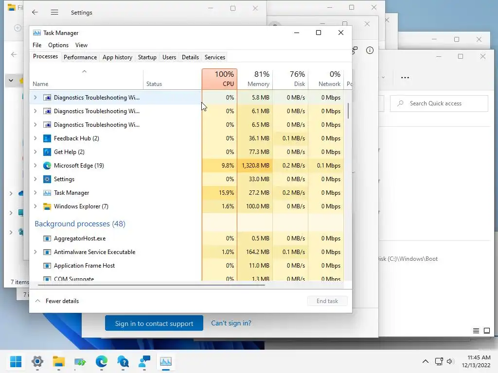The height and width of the screenshot is (373, 498).
Task: Collapse Task Manager with Fewer details
Action: 57,301
